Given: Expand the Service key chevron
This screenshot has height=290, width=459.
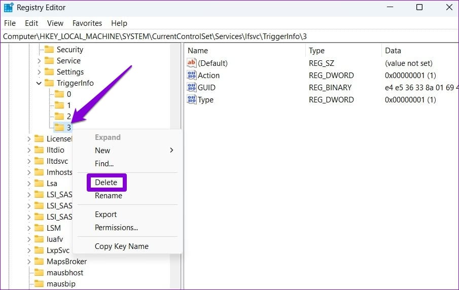Looking at the screenshot, I should (x=39, y=61).
